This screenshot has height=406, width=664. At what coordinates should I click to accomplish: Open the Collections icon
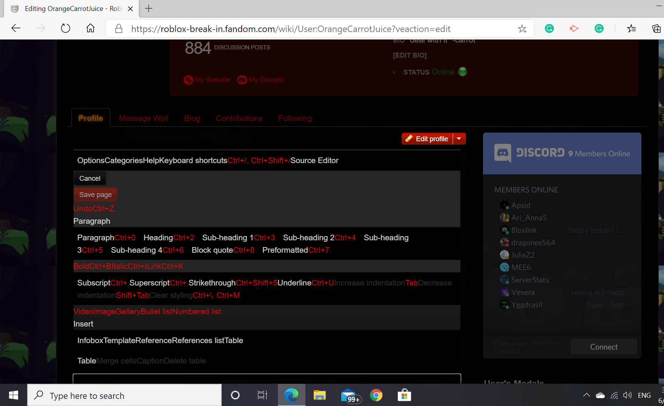[x=656, y=29]
